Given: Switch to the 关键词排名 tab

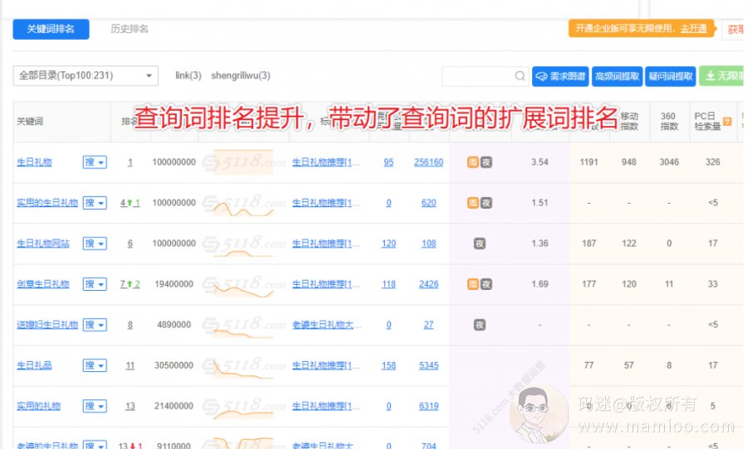Looking at the screenshot, I should point(51,29).
